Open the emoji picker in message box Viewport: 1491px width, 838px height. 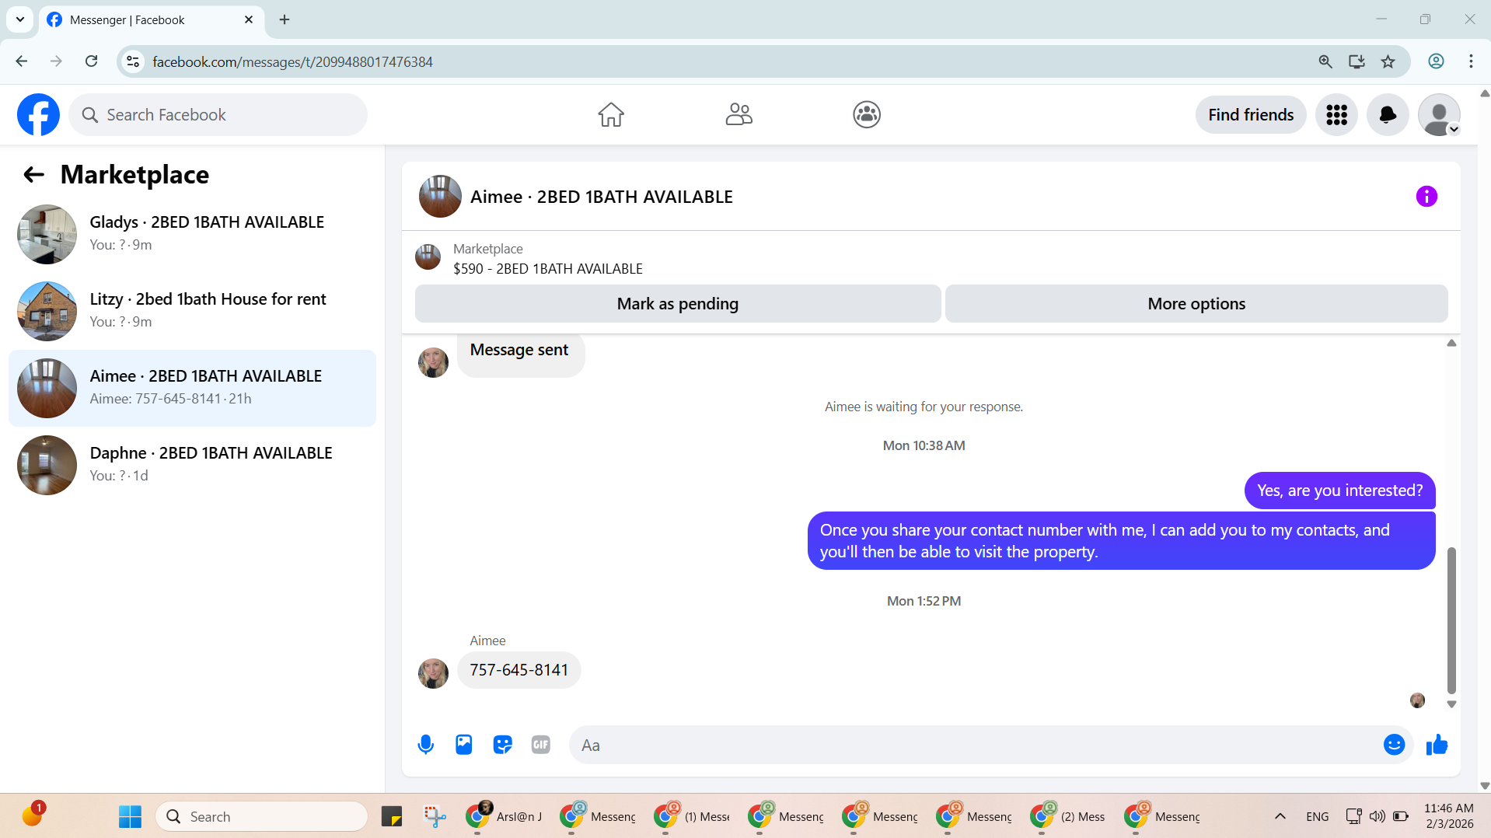(x=1394, y=745)
